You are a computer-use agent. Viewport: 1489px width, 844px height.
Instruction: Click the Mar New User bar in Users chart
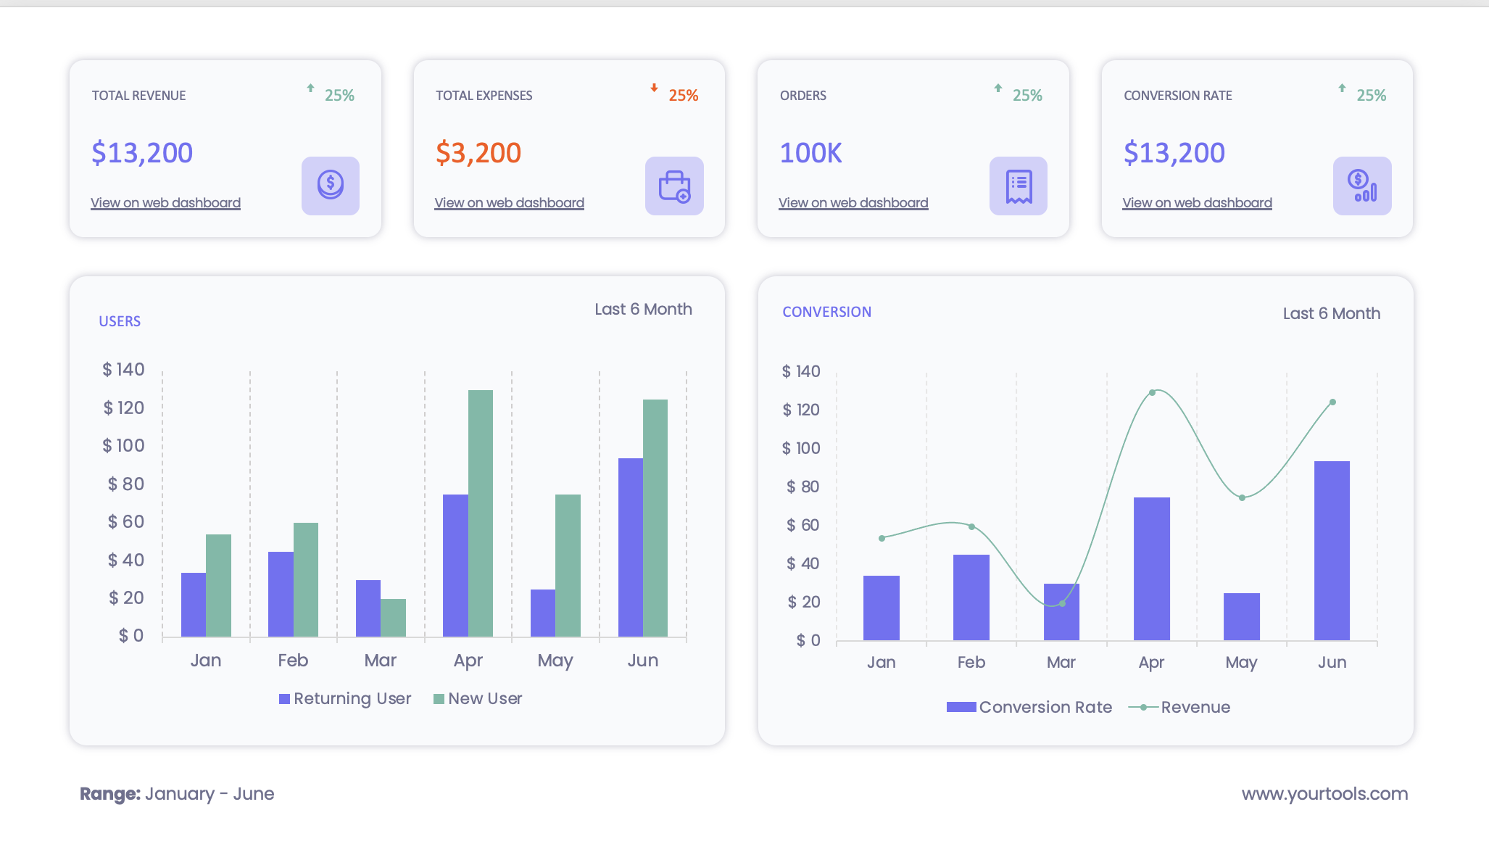coord(393,618)
